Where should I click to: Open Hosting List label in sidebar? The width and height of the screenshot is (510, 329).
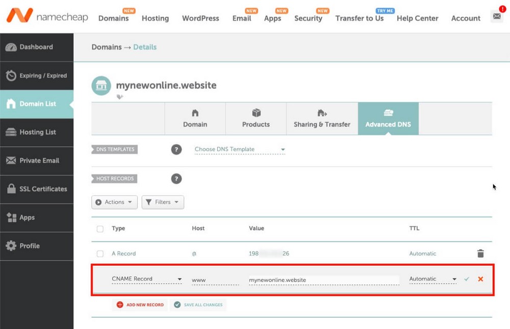[x=38, y=132]
